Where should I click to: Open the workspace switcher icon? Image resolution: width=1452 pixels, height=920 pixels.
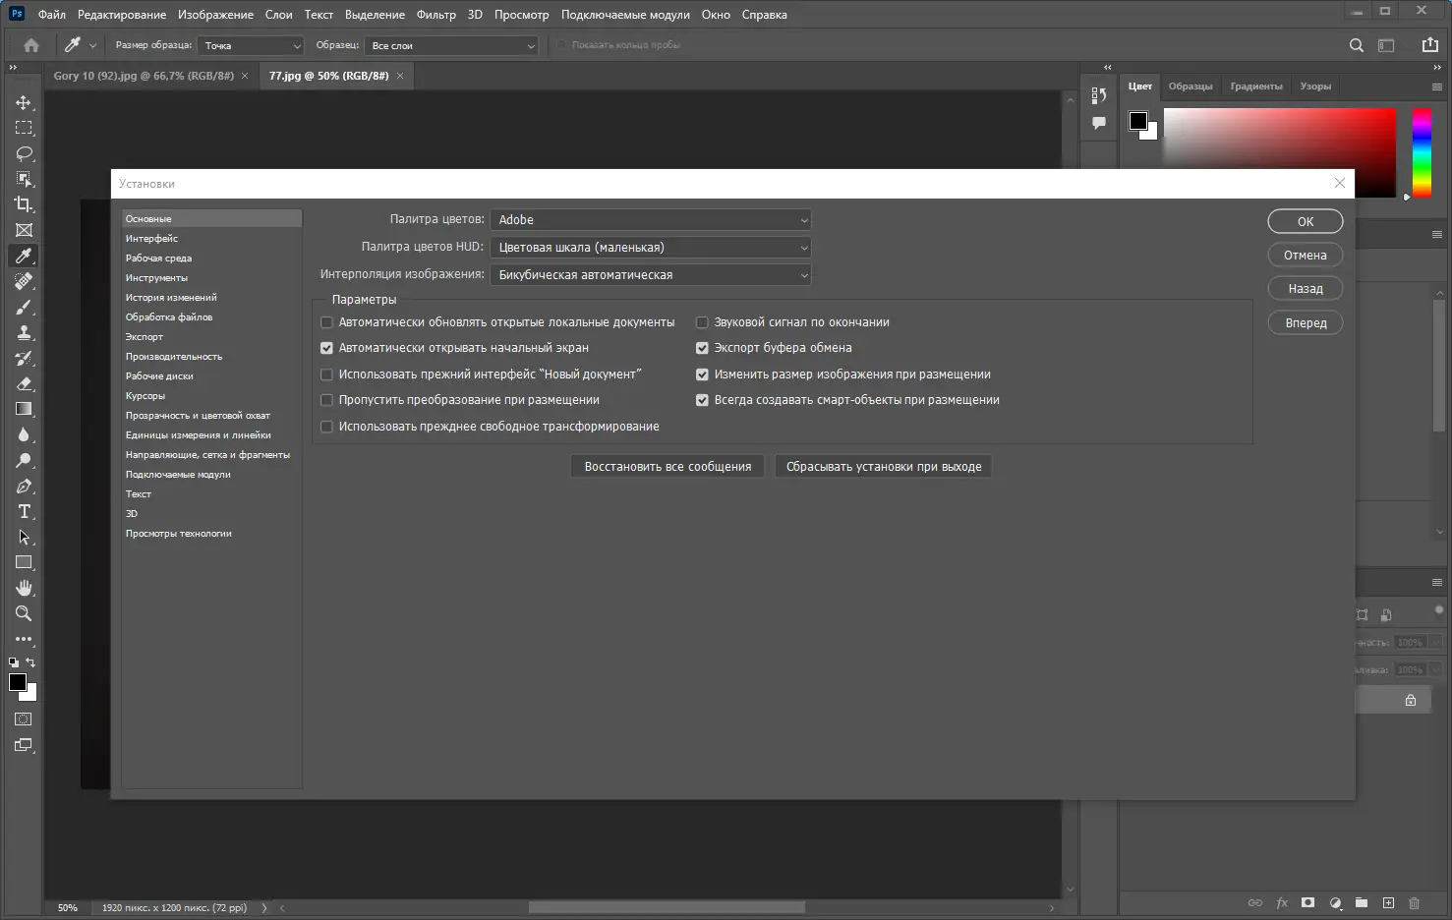[x=1386, y=45]
